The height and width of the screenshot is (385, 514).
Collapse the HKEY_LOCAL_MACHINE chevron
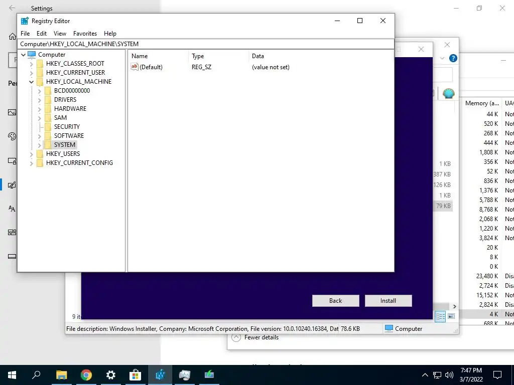(x=32, y=82)
